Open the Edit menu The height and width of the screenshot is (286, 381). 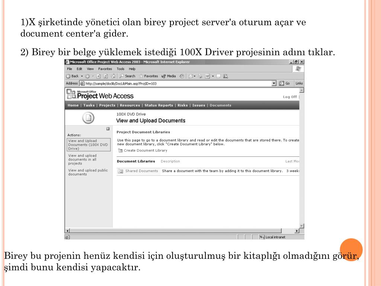pos(80,69)
